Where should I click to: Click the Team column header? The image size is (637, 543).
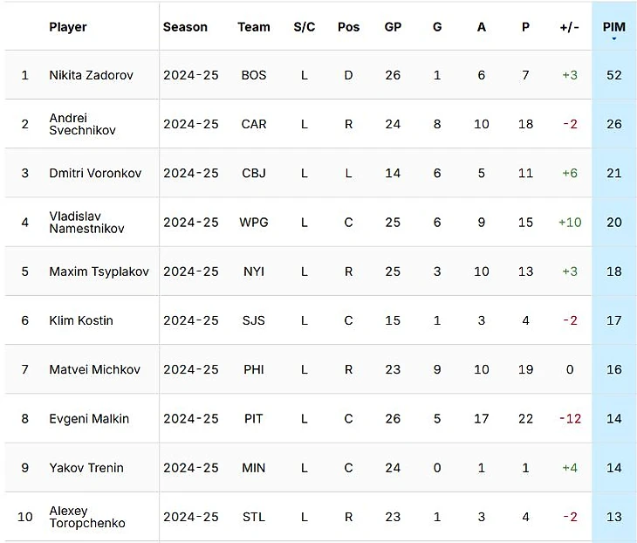click(x=254, y=27)
